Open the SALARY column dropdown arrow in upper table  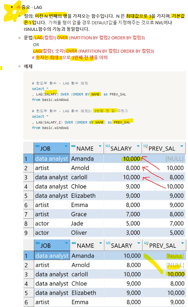138,146
